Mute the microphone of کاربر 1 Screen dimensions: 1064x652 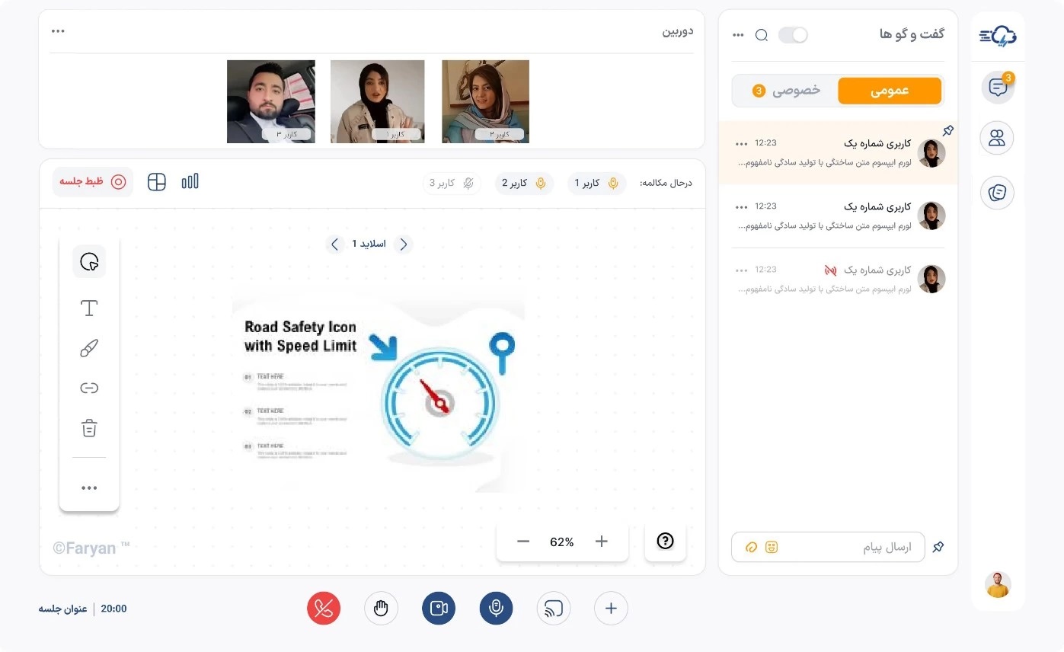click(x=612, y=183)
